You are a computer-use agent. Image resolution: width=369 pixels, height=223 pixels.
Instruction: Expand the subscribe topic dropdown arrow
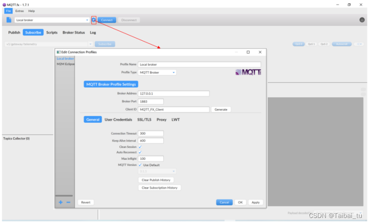pyautogui.click(x=90, y=44)
